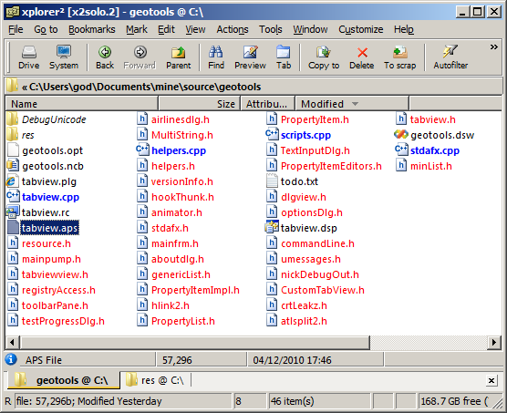Open the Customize menu

tap(361, 29)
